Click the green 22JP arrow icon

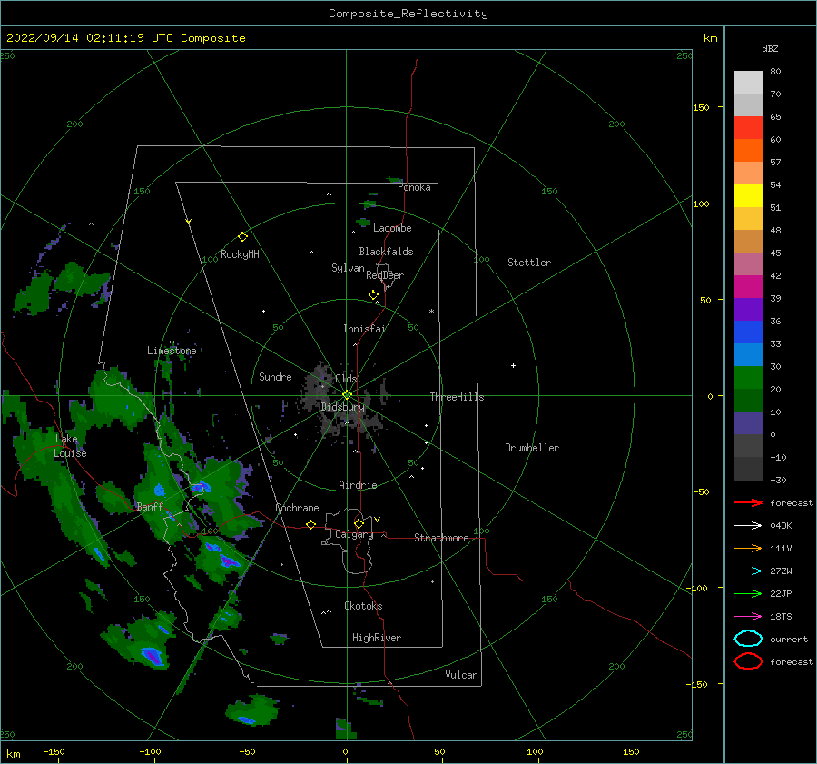tap(748, 593)
